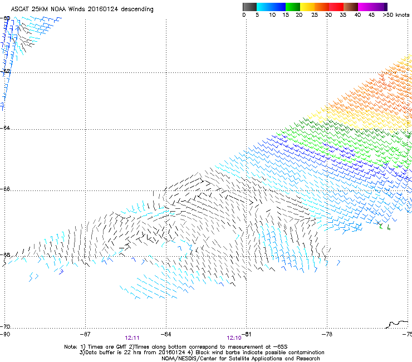
Task: Click the NOAA/NESDIS credit line
Action: point(241,358)
